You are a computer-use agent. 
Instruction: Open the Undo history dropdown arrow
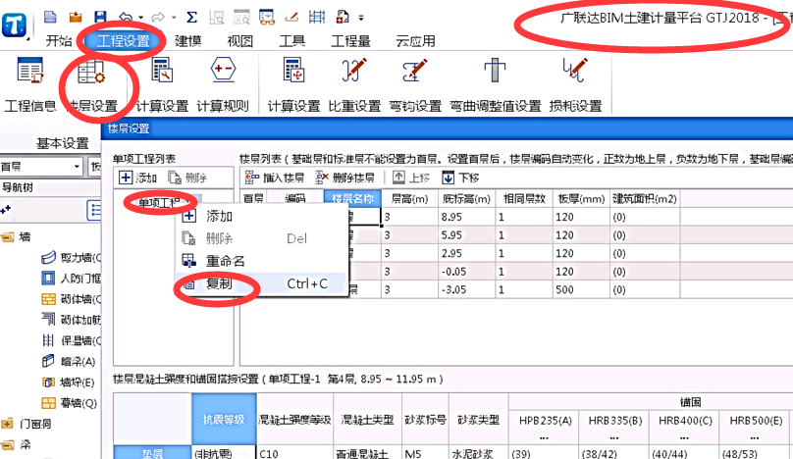click(x=140, y=19)
